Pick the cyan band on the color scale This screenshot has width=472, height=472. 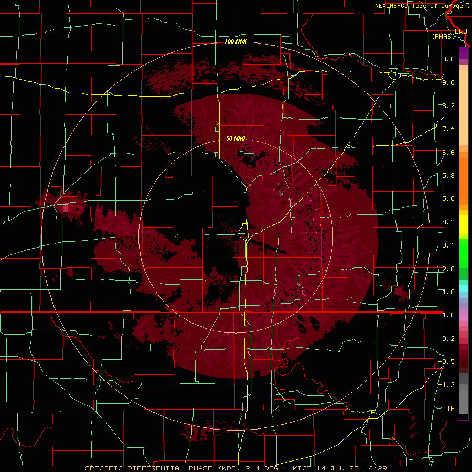click(x=463, y=288)
